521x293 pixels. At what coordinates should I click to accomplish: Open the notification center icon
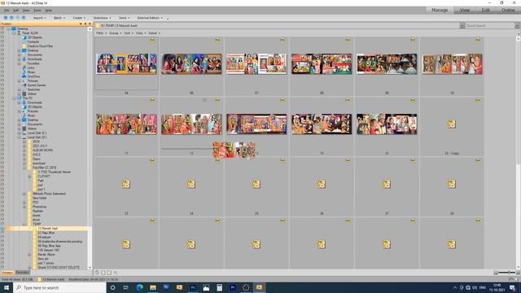pos(512,287)
